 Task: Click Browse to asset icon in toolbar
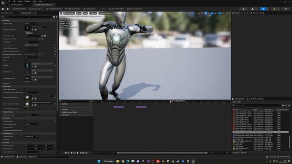click(x=8, y=9)
